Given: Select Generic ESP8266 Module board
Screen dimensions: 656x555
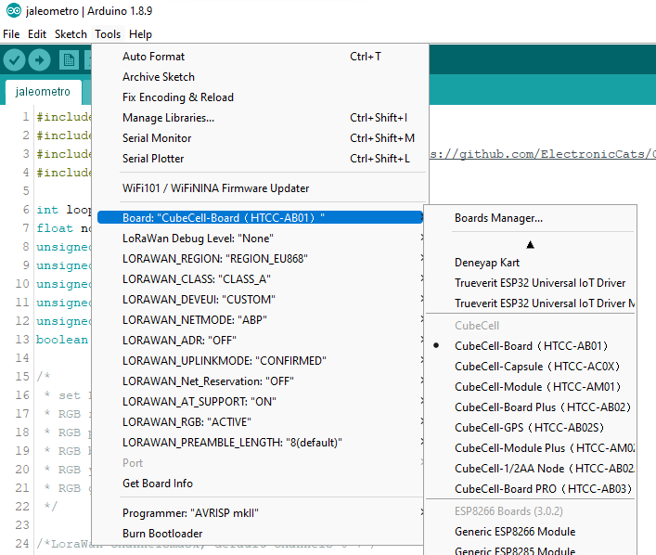Looking at the screenshot, I should coord(531,532).
